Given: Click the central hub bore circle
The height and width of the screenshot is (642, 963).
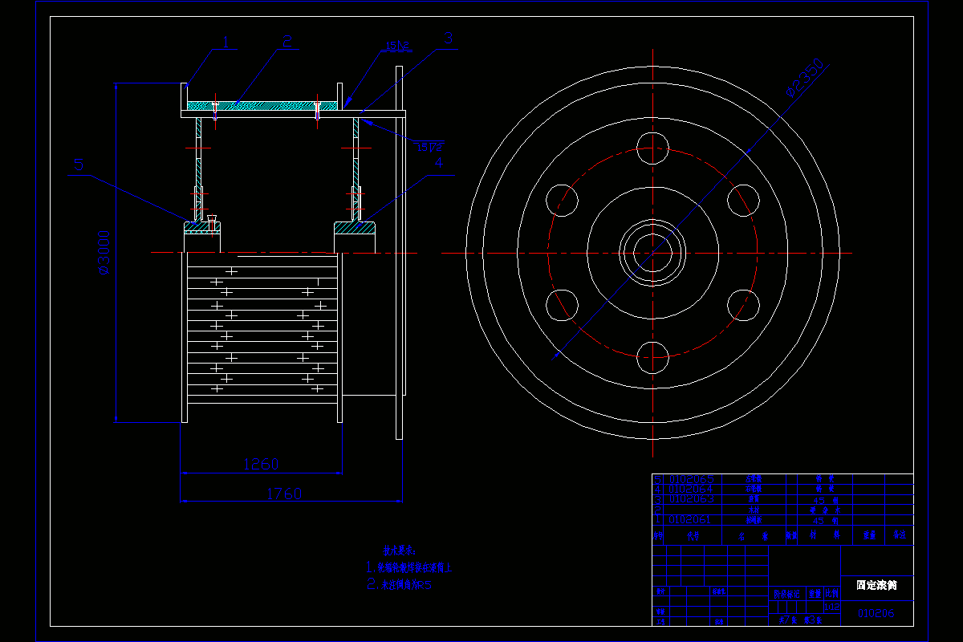Looking at the screenshot, I should [652, 253].
